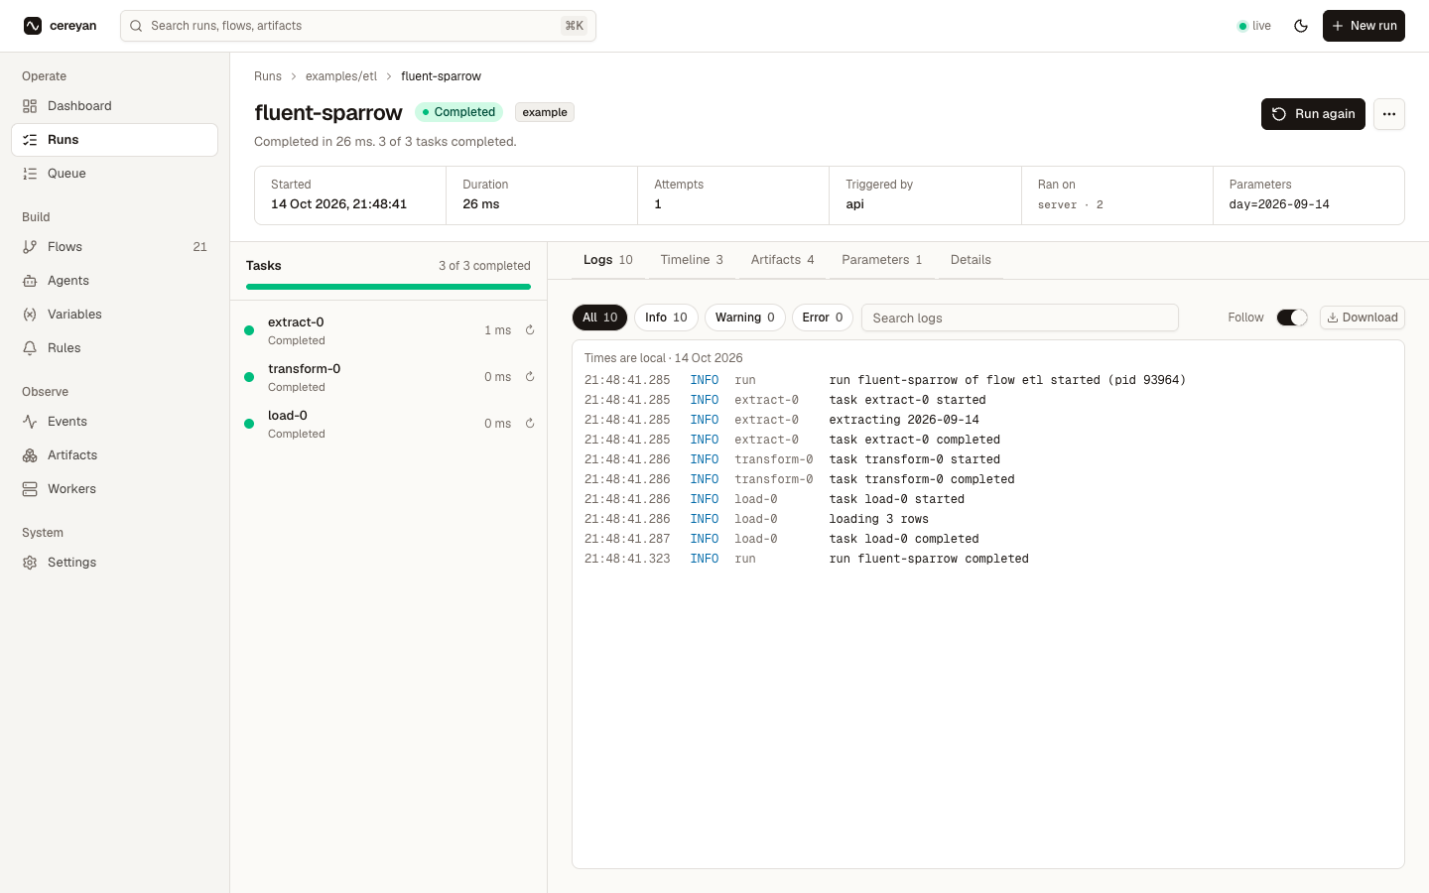Open Events in the sidebar
1429x893 pixels.
(114, 422)
